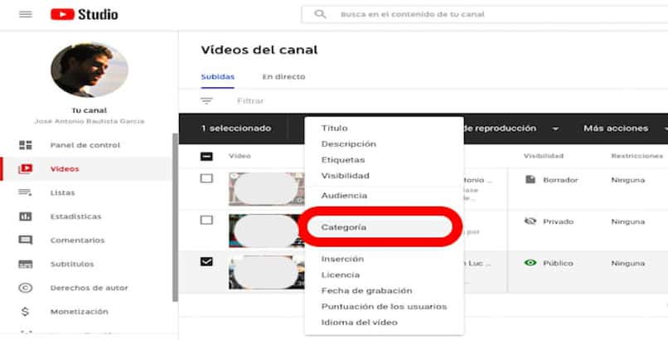Viewport: 668px width, 340px height.
Task: Click the Visibilidad column header
Action: pos(544,156)
